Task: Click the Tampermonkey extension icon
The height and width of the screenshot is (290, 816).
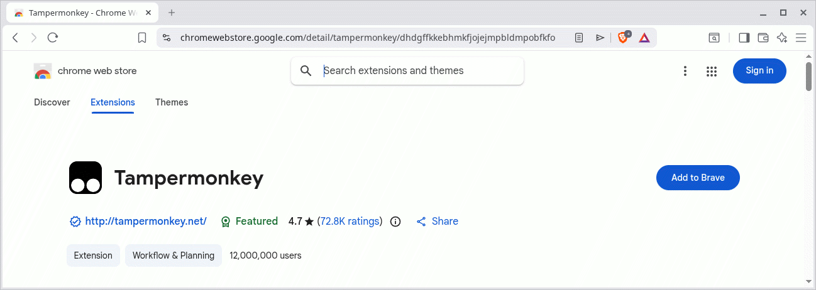Action: 85,178
